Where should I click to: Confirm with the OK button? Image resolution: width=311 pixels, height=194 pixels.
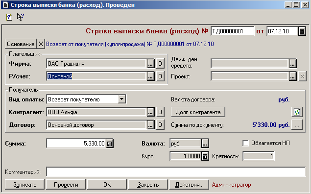(107, 185)
